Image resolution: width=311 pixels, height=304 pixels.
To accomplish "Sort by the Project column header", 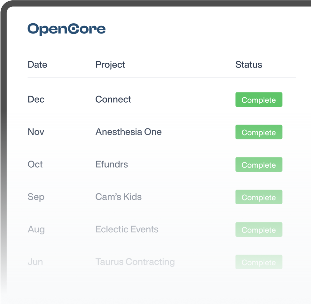I will coord(110,65).
